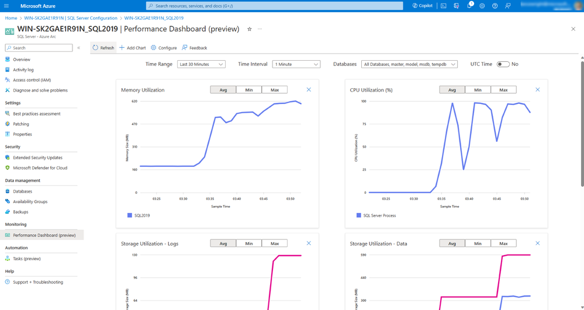Click the Microsoft Azure logo text
The width and height of the screenshot is (584, 310).
(38, 6)
